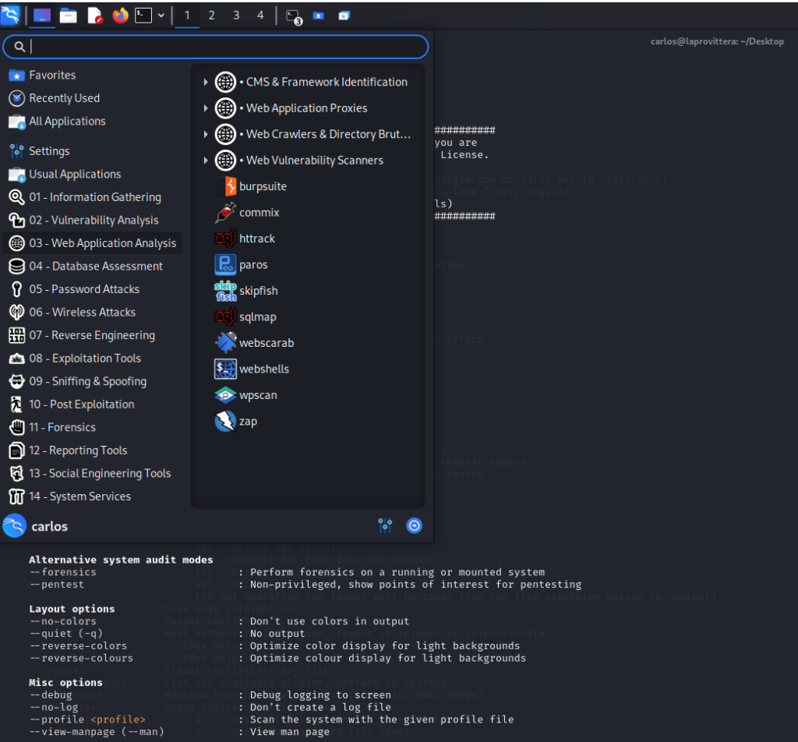Open menu settings icon at bottom

[385, 526]
